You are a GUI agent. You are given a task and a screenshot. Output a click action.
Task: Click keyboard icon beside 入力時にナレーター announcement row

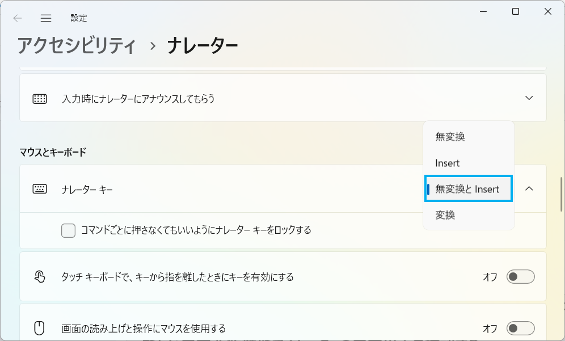point(40,98)
